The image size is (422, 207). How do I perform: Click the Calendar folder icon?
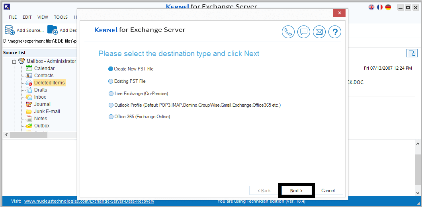pos(29,68)
